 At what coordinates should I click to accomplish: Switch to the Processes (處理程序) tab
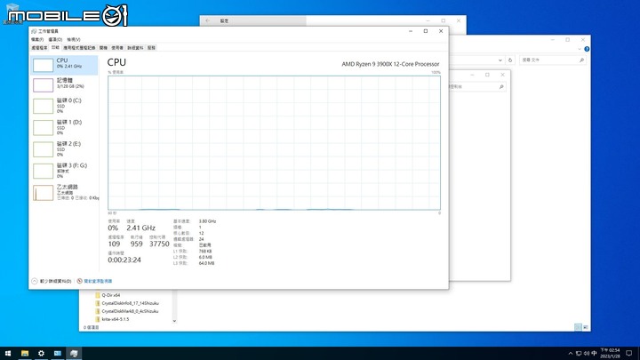tap(39, 48)
